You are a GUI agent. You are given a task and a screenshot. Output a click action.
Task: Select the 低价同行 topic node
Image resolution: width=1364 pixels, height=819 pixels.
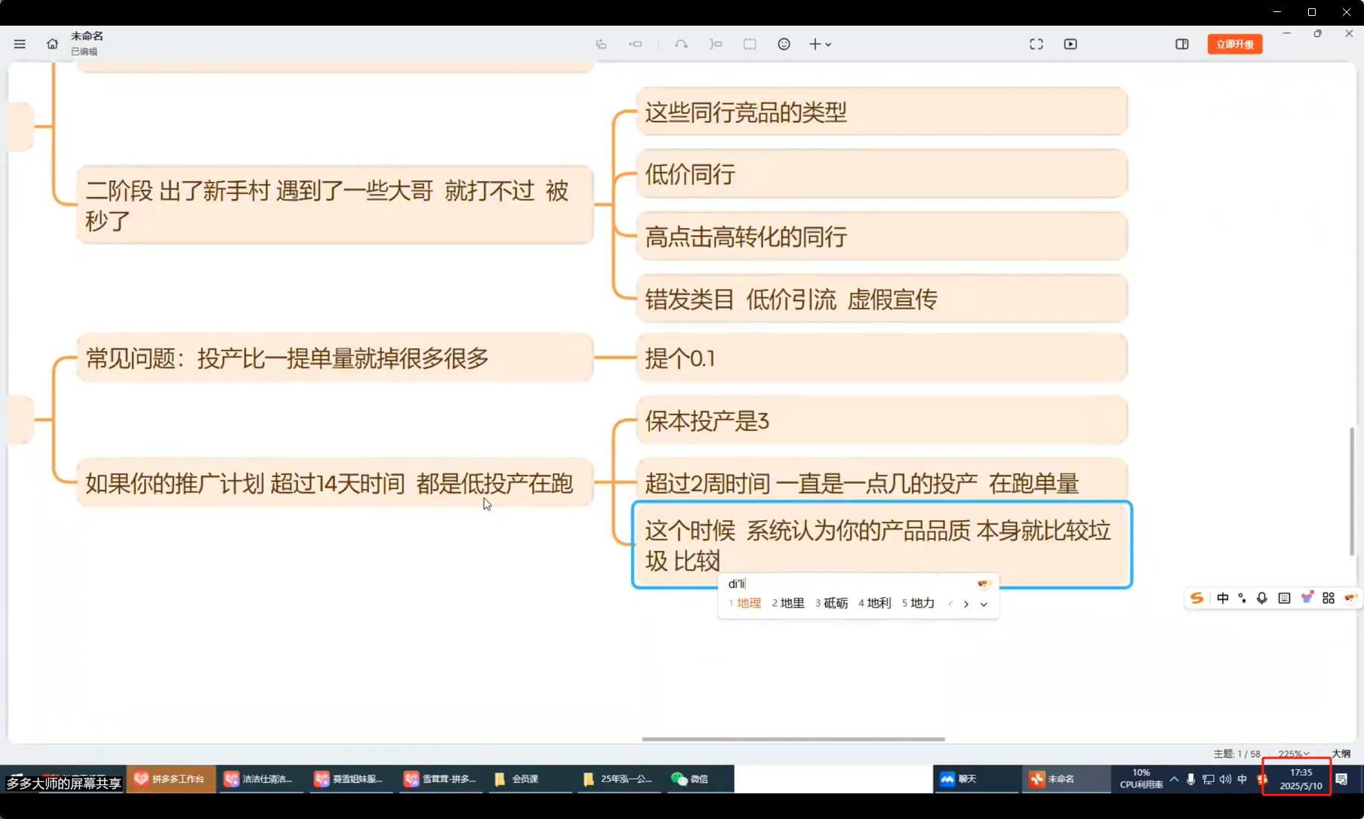coord(881,174)
